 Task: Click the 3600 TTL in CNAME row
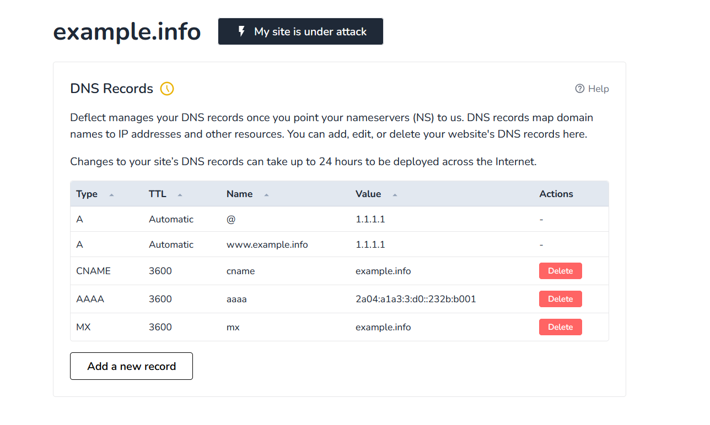click(x=160, y=271)
